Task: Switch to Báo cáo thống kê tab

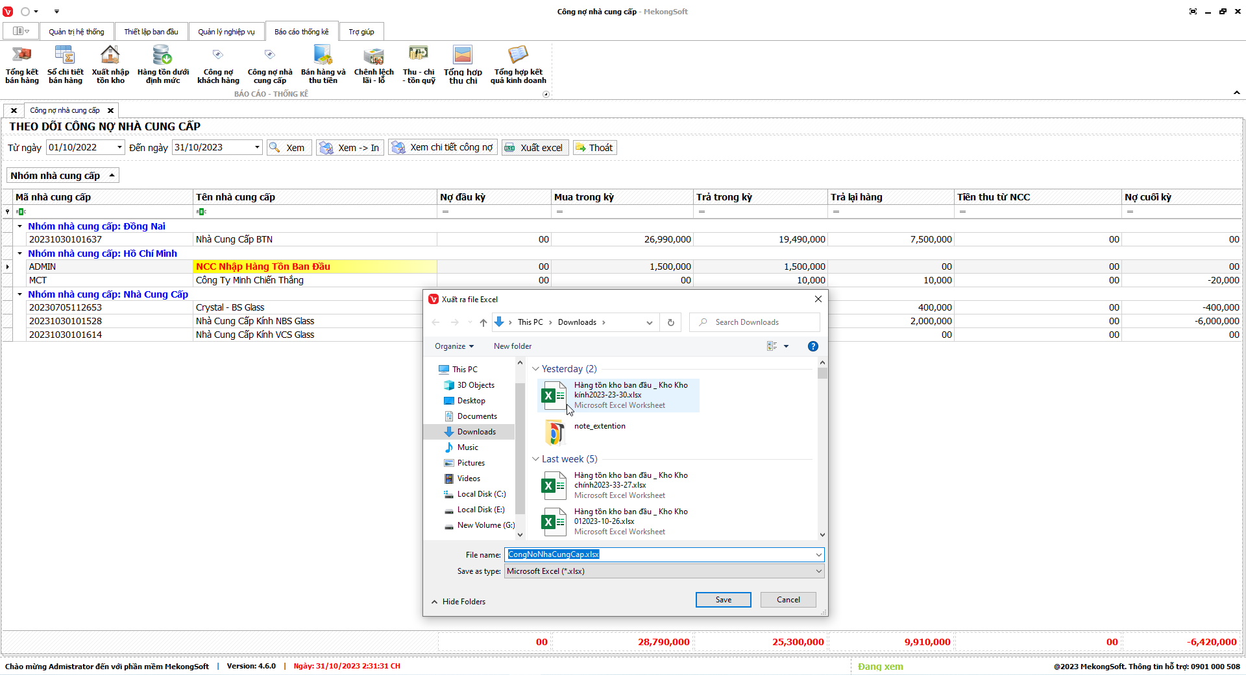Action: pyautogui.click(x=302, y=32)
